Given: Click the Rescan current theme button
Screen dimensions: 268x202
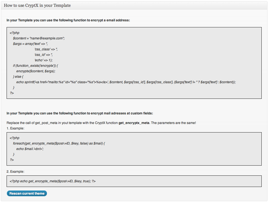Looking at the screenshot, I should (27, 193).
